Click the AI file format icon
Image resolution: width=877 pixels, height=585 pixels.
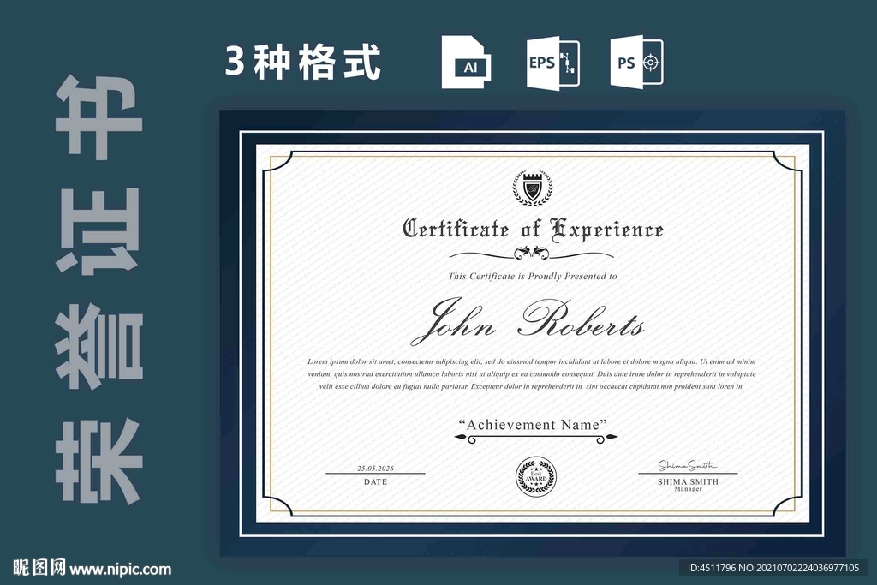click(x=466, y=62)
